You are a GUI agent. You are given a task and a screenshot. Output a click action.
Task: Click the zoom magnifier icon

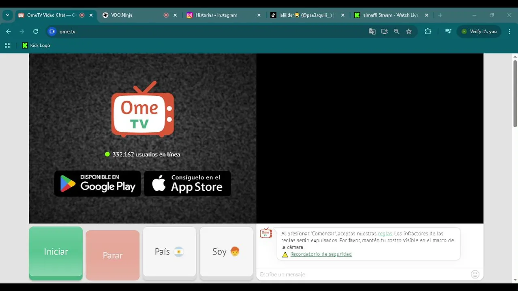pos(396,32)
